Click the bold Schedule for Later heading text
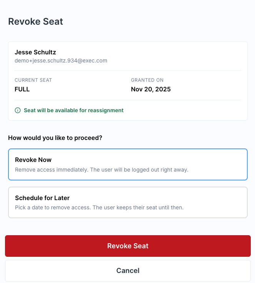This screenshot has height=283, width=255. [42, 198]
